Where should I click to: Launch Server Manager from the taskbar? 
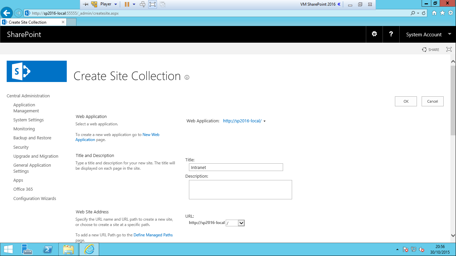[27, 249]
